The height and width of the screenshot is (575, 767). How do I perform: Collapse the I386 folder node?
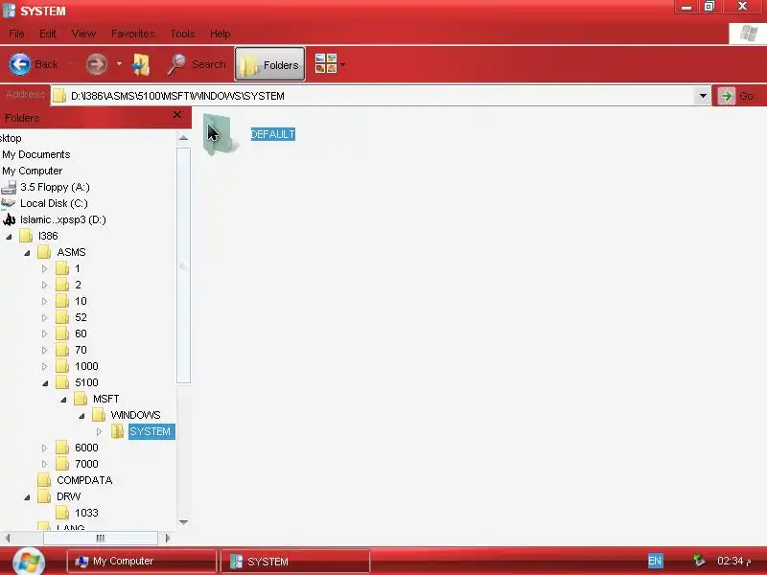click(9, 237)
